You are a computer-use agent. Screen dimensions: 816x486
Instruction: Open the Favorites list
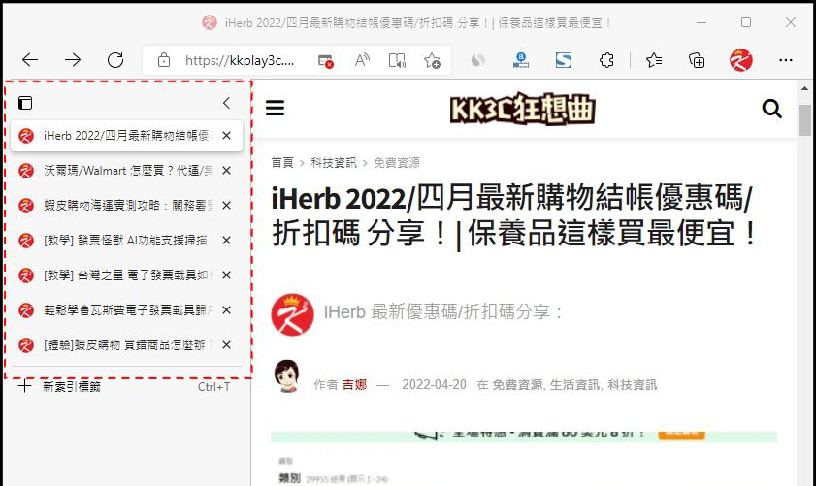coord(654,60)
